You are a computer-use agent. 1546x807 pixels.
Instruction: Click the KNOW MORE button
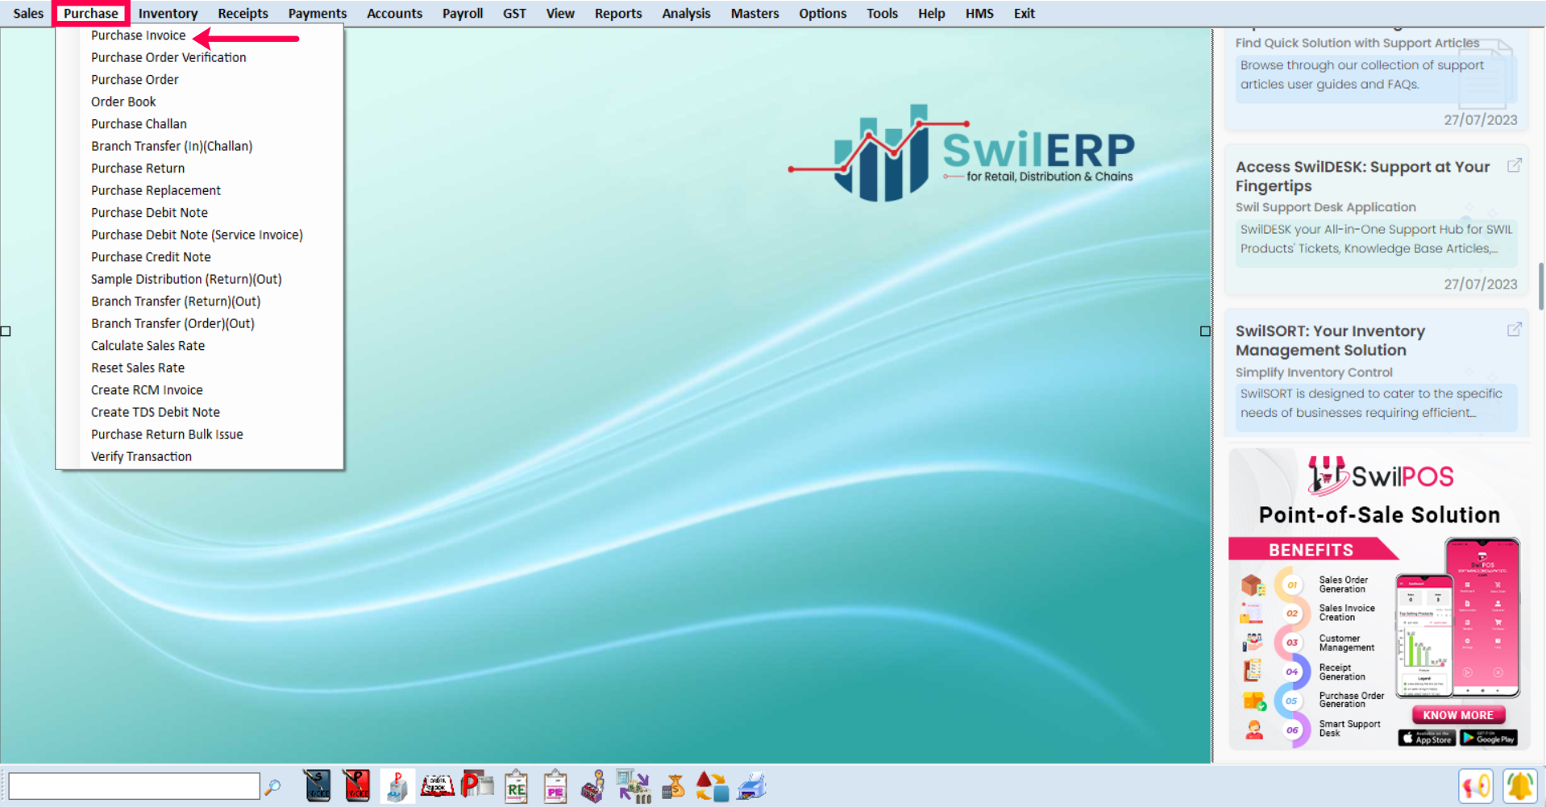(1458, 715)
